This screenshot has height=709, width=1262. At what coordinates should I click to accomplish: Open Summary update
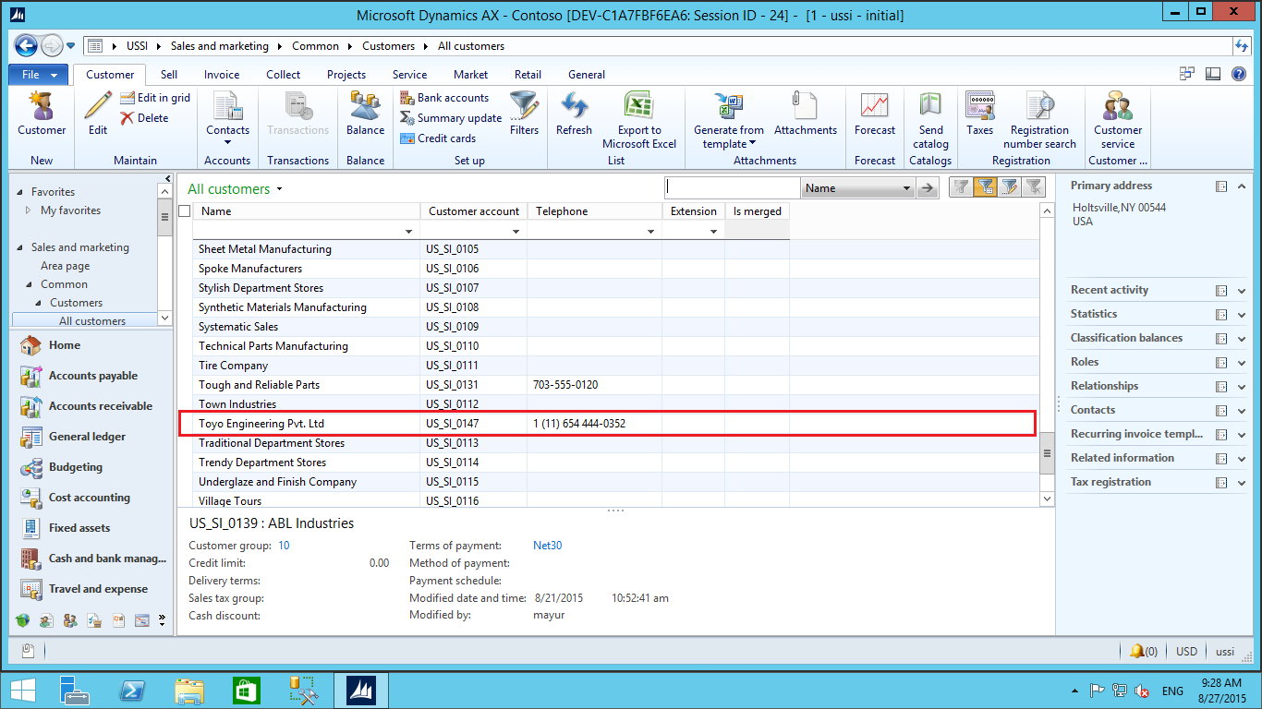click(x=451, y=118)
